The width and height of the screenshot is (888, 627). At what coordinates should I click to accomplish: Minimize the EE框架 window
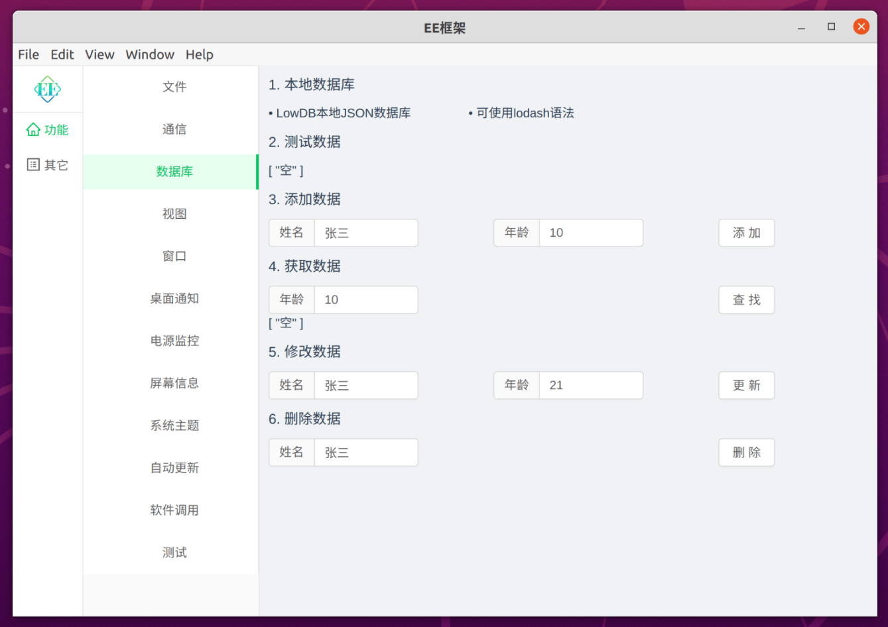coord(802,27)
